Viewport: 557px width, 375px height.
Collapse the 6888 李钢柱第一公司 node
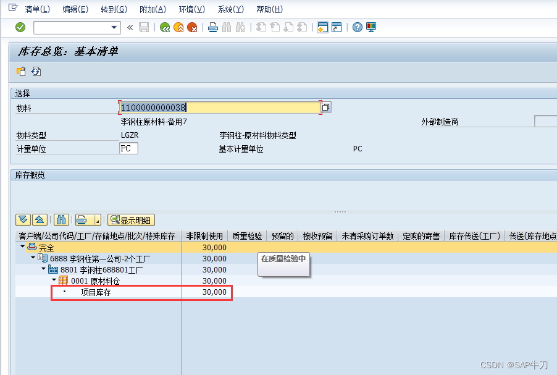click(x=33, y=257)
